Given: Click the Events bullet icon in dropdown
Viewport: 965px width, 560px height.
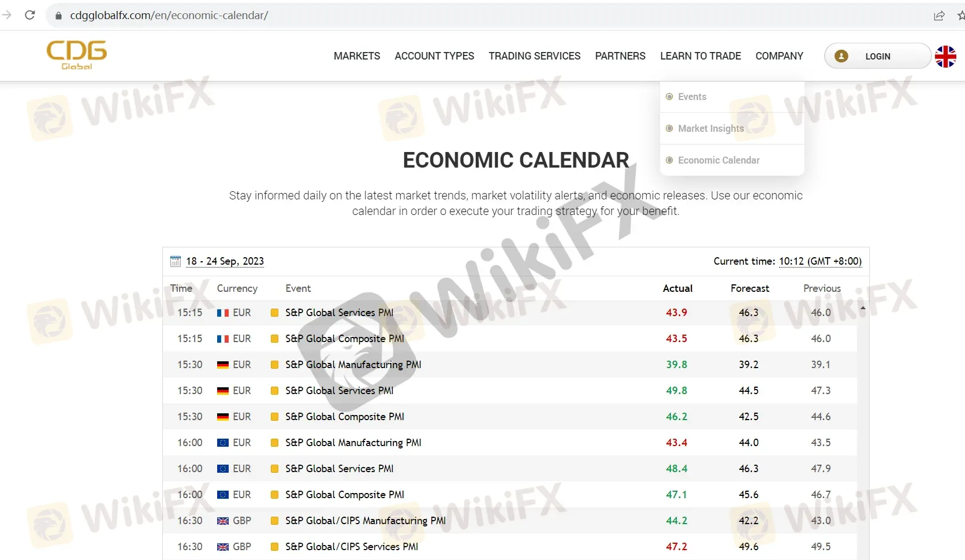Looking at the screenshot, I should point(669,97).
